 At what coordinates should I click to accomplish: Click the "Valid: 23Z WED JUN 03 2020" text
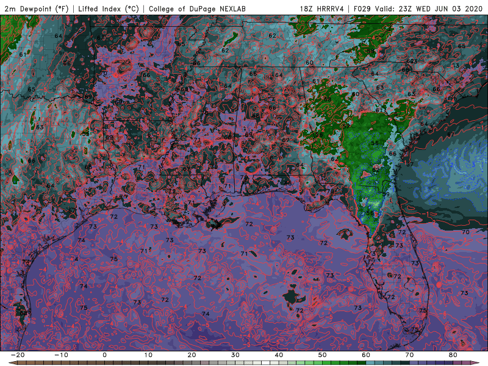pos(429,9)
